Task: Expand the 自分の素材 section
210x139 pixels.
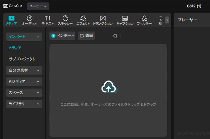Action: coord(24,70)
